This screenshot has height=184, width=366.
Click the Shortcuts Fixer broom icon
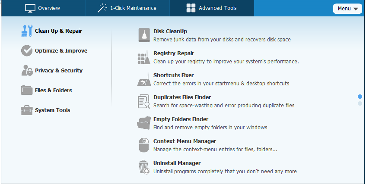pyautogui.click(x=143, y=79)
